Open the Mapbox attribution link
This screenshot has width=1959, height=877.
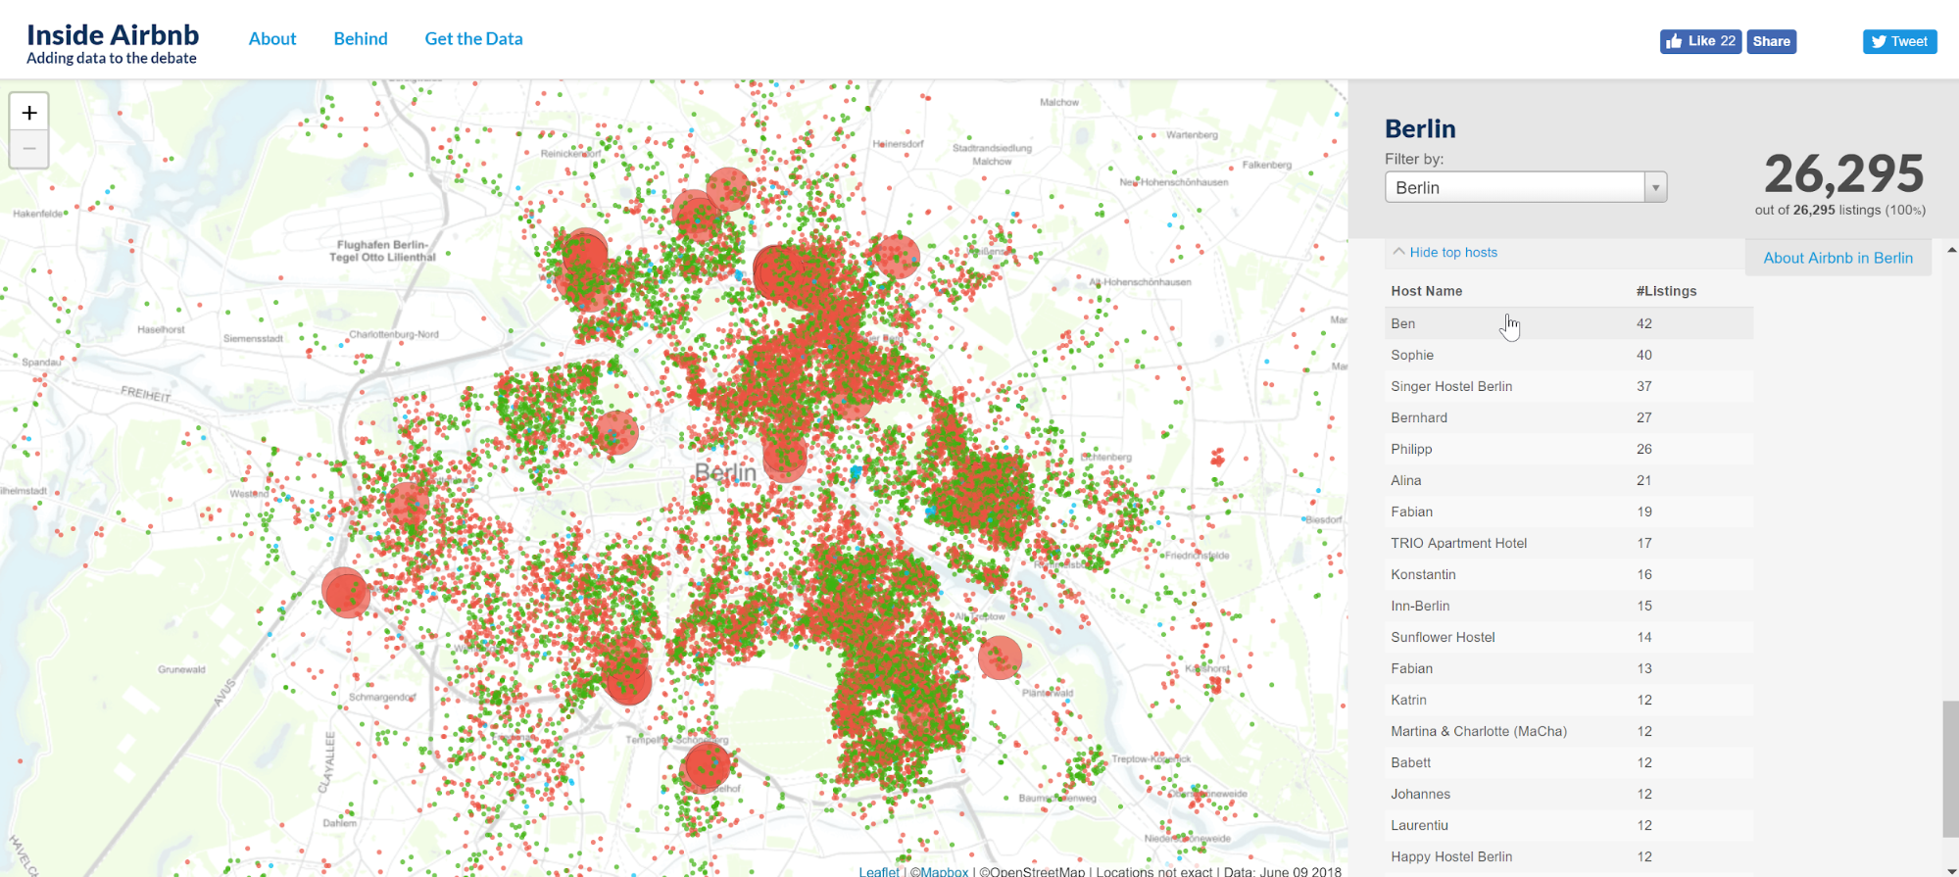[x=944, y=871]
